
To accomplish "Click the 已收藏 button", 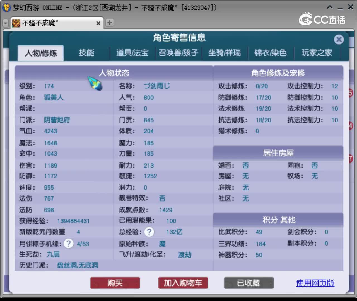I will [249, 283].
